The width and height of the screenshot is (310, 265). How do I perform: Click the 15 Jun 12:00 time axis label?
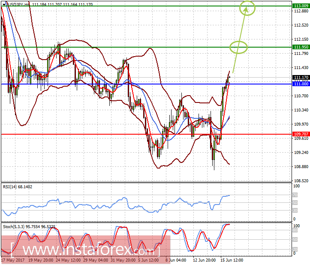pyautogui.click(x=232, y=260)
